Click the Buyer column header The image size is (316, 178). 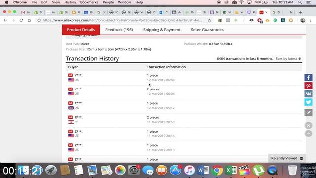coord(73,67)
